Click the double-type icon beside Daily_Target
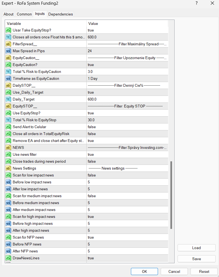 (x=8, y=99)
